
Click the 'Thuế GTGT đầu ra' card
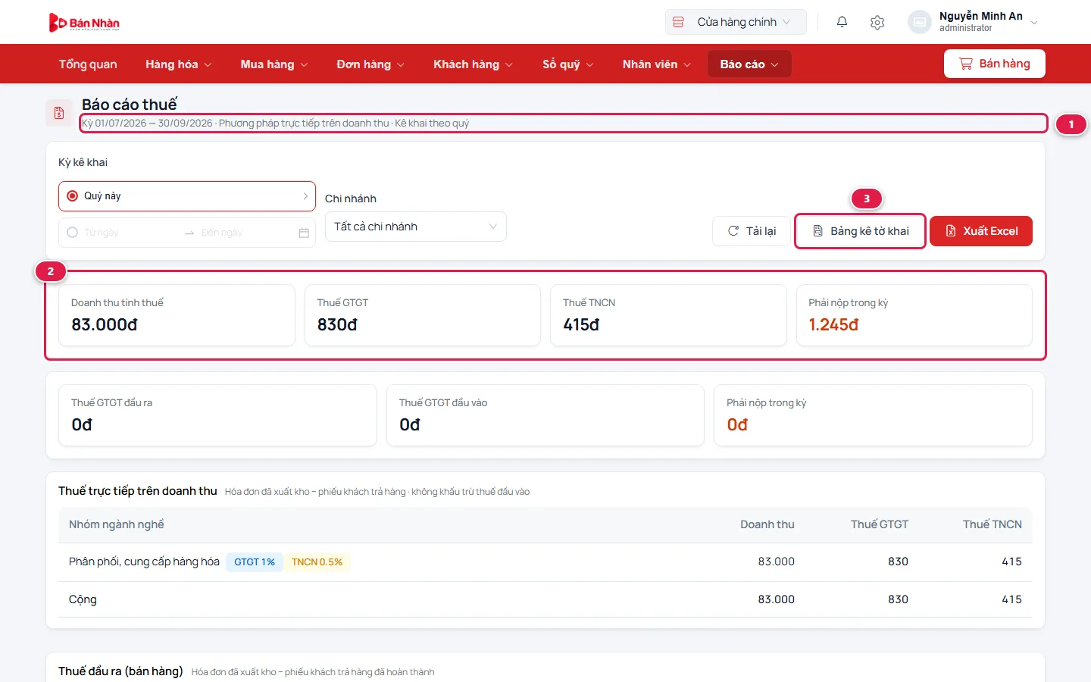pos(217,415)
